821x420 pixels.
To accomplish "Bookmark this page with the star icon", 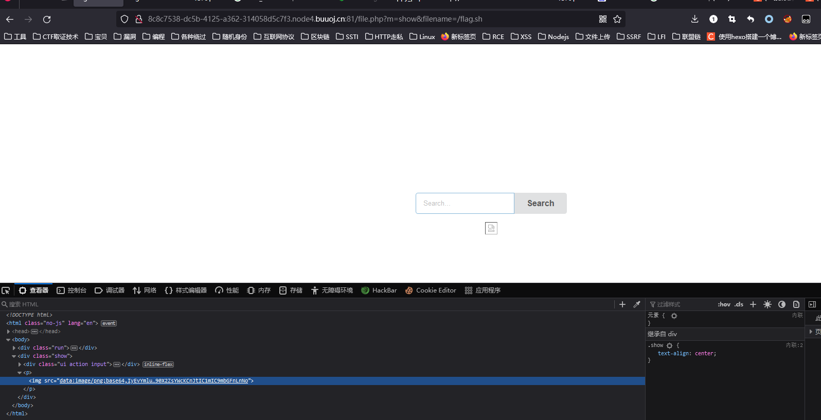I will (617, 19).
